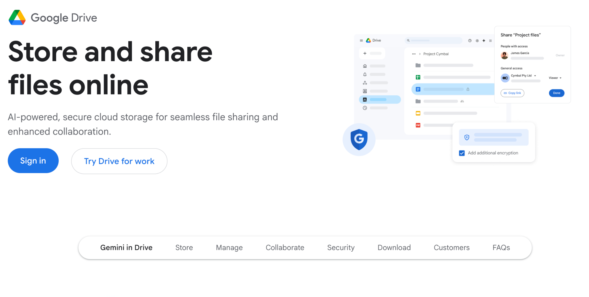Click the James Garcia name in share dialog
Screen dimensions: 589x297
coord(520,53)
